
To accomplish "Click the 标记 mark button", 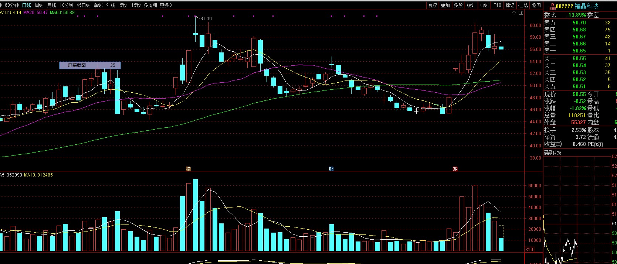I will [x=510, y=5].
